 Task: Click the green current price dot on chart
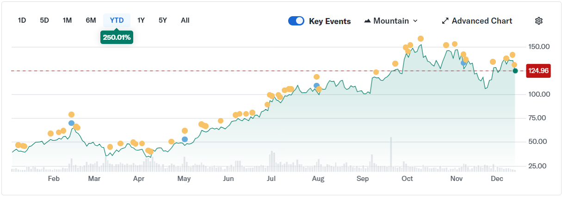point(515,70)
